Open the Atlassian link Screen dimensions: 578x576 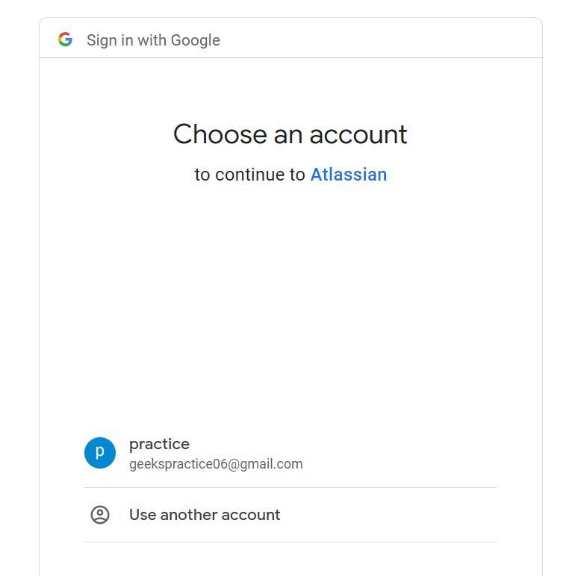(x=349, y=175)
